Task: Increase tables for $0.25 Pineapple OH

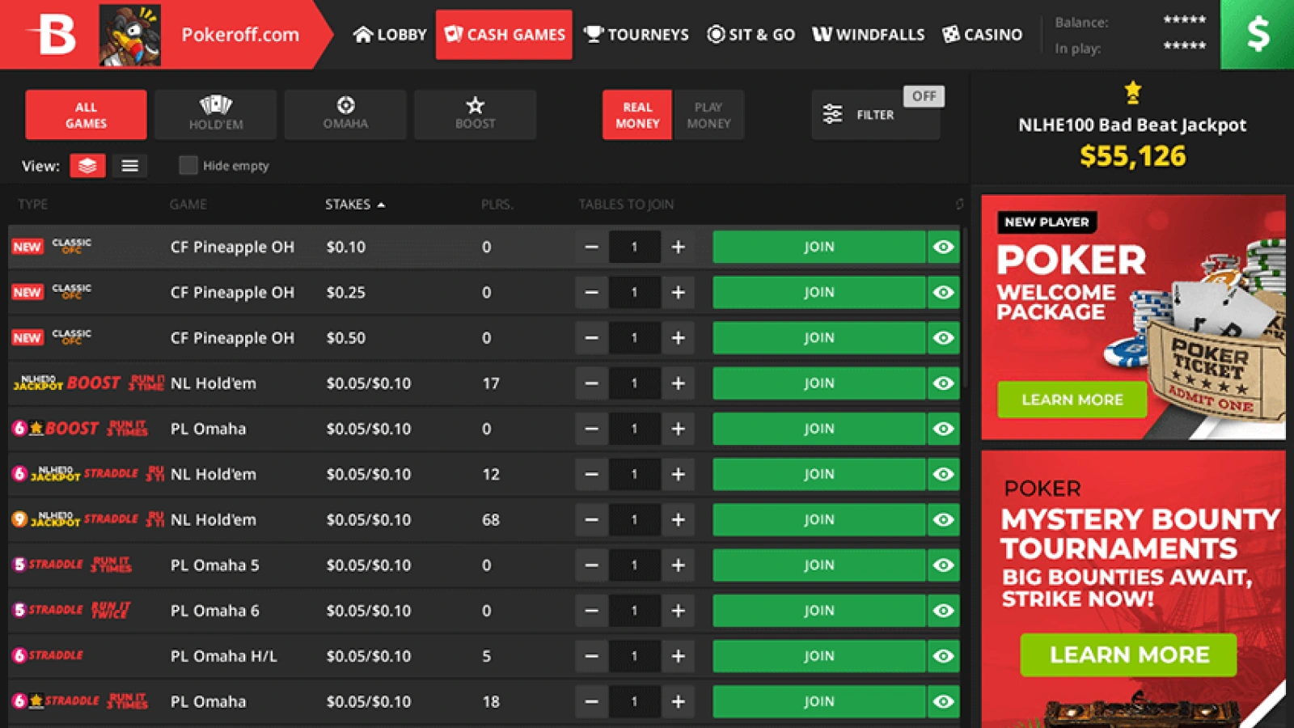Action: pos(678,292)
